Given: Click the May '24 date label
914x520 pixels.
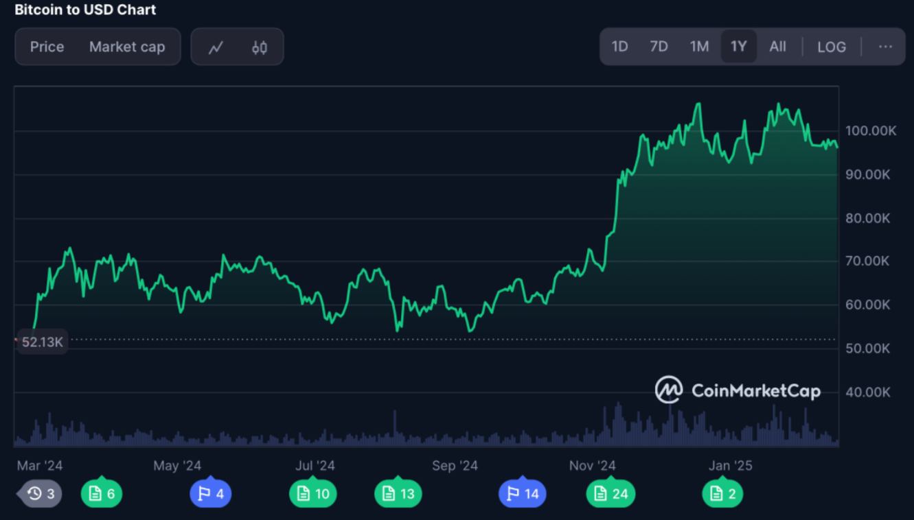Looking at the screenshot, I should [x=177, y=466].
